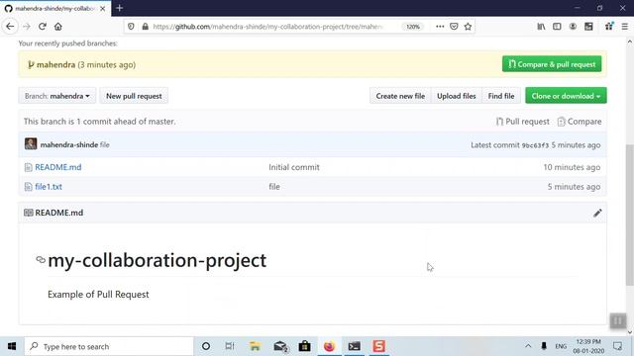
Task: Open the Windows Start menu
Action: [12, 346]
